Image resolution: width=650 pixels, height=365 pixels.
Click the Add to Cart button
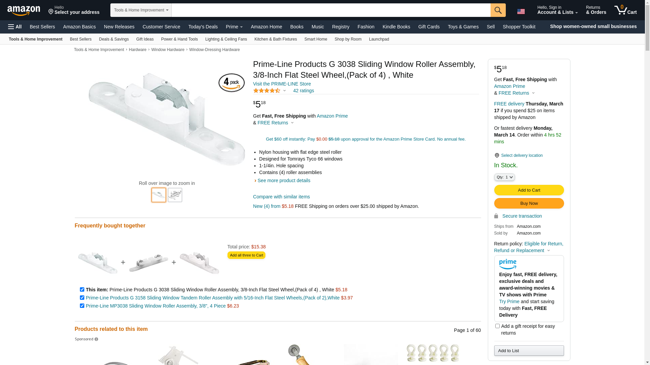(x=529, y=190)
